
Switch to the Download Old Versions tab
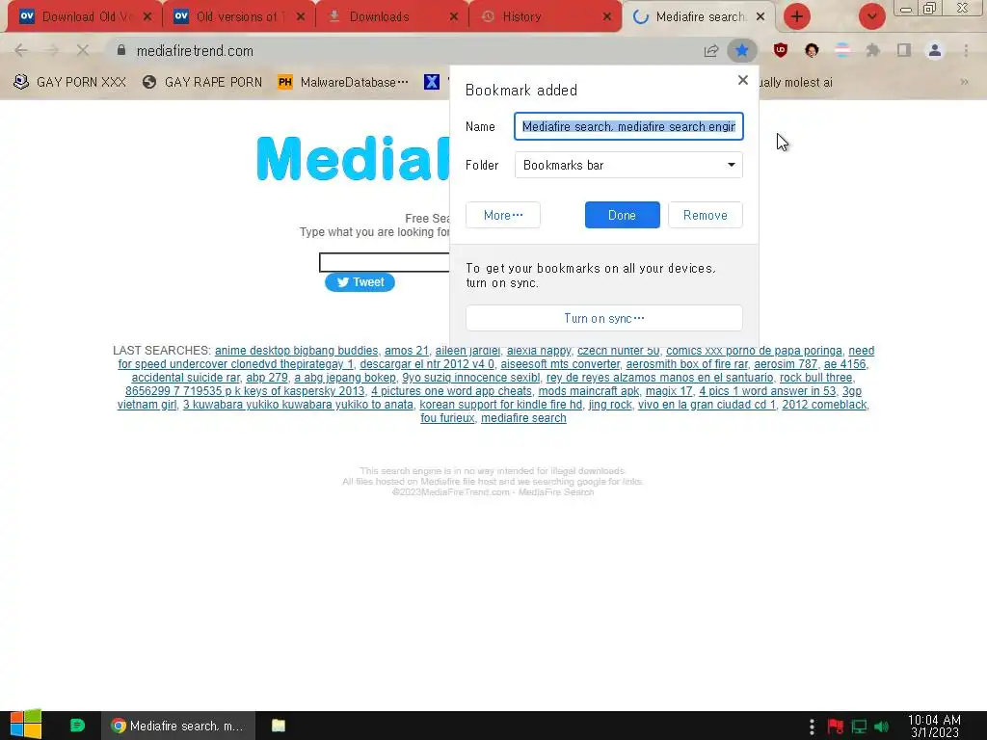pyautogui.click(x=85, y=16)
